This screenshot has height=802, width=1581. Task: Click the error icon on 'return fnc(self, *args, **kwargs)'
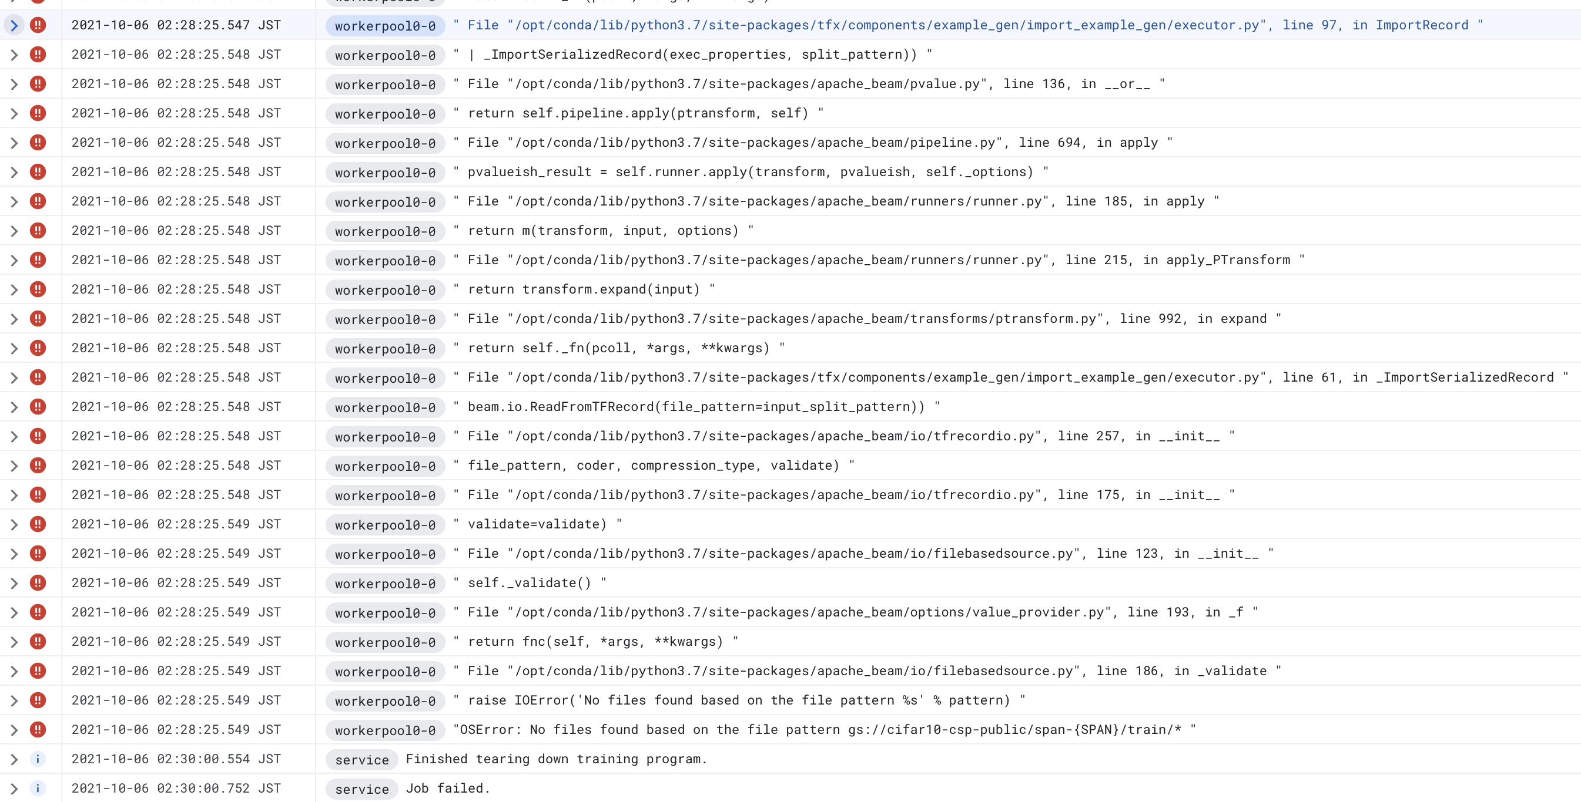coord(38,641)
